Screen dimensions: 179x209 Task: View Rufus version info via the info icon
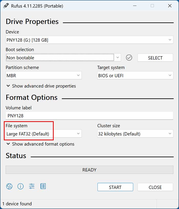coord(20,186)
